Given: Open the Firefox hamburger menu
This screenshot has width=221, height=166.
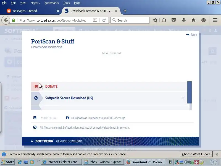Looking at the screenshot, I should coord(215,20).
